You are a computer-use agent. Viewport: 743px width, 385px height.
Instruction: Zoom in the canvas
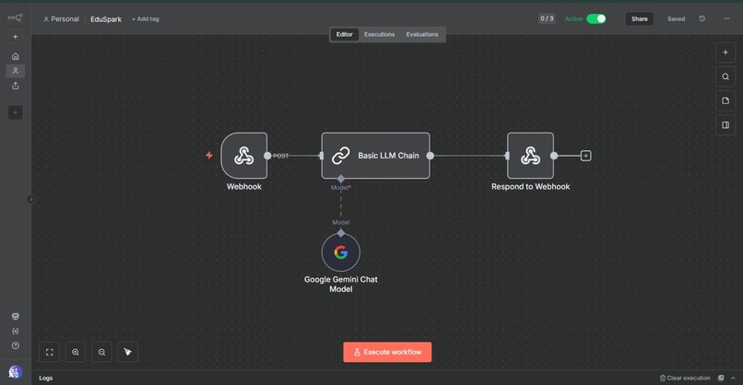76,352
